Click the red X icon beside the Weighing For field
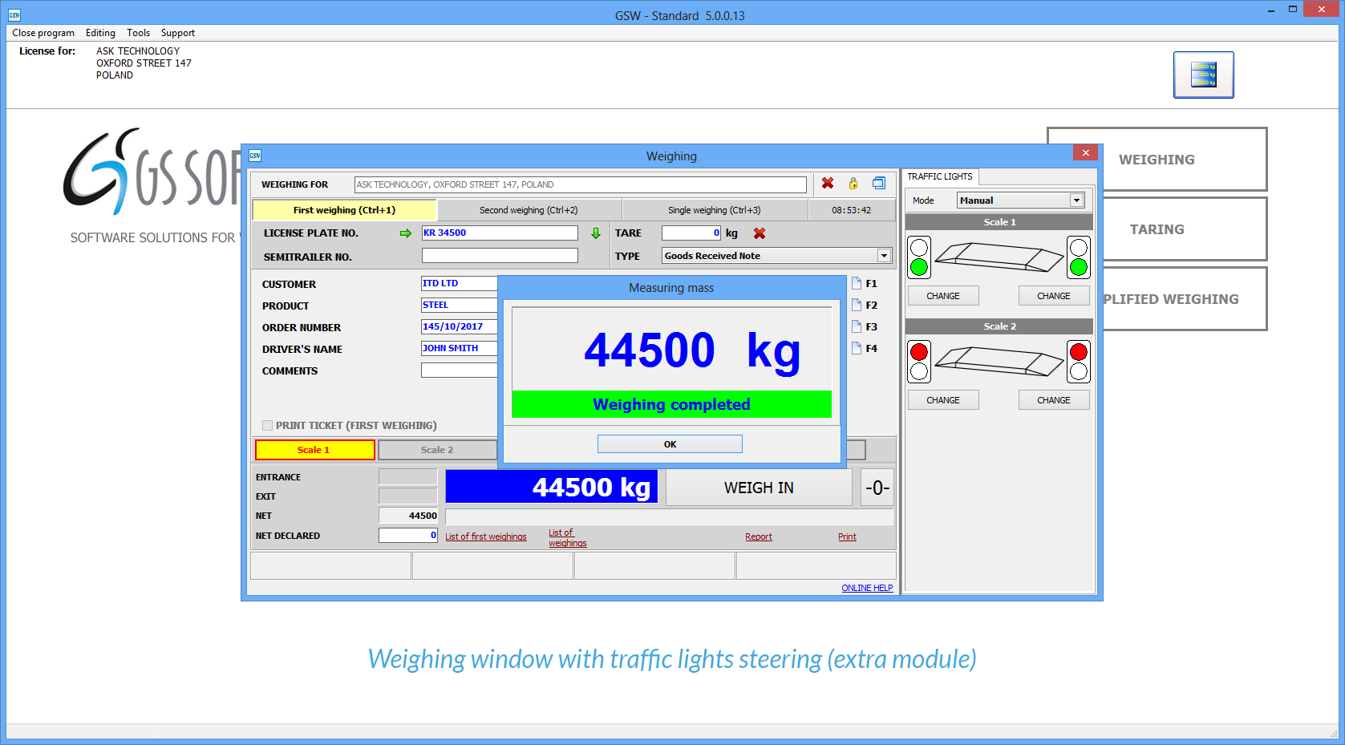1345x745 pixels. 828,184
